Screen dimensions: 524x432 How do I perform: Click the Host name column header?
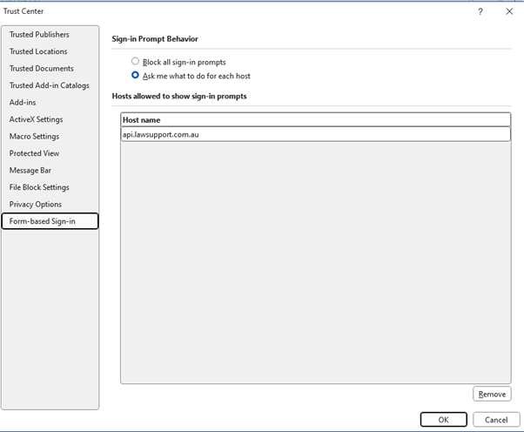315,119
